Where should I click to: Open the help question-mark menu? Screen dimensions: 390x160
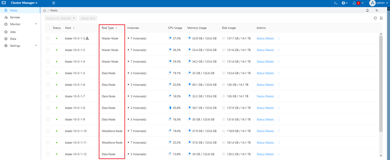click(x=344, y=3)
